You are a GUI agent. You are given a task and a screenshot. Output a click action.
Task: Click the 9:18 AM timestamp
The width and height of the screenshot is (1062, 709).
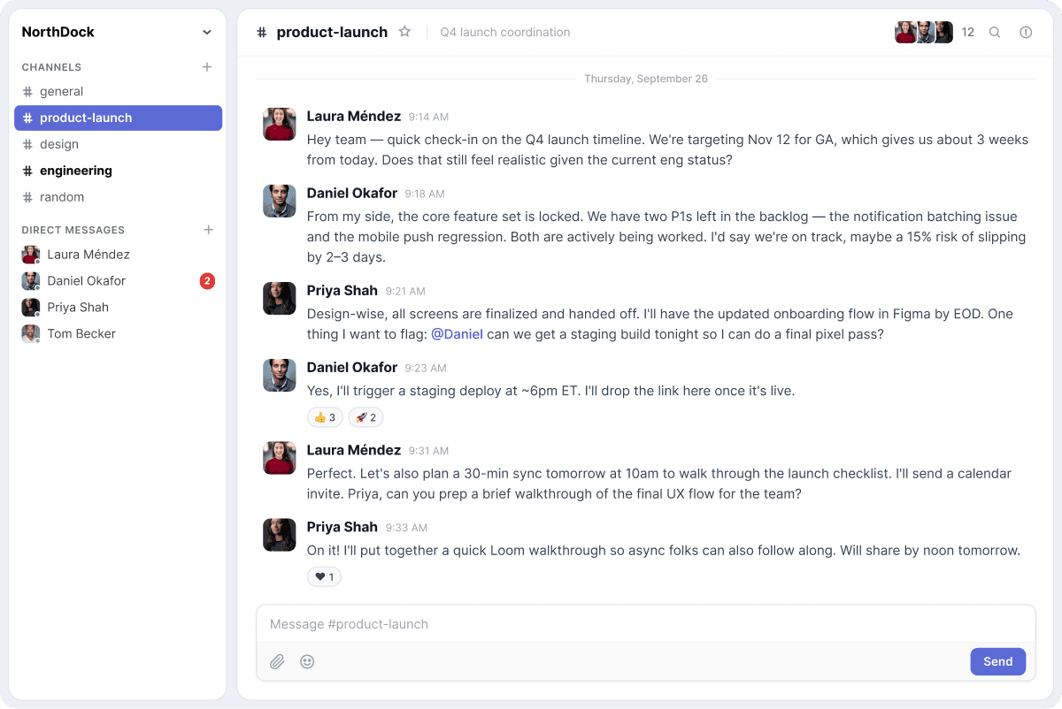425,194
